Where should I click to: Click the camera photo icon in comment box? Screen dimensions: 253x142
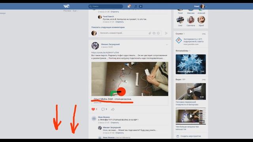(154, 33)
